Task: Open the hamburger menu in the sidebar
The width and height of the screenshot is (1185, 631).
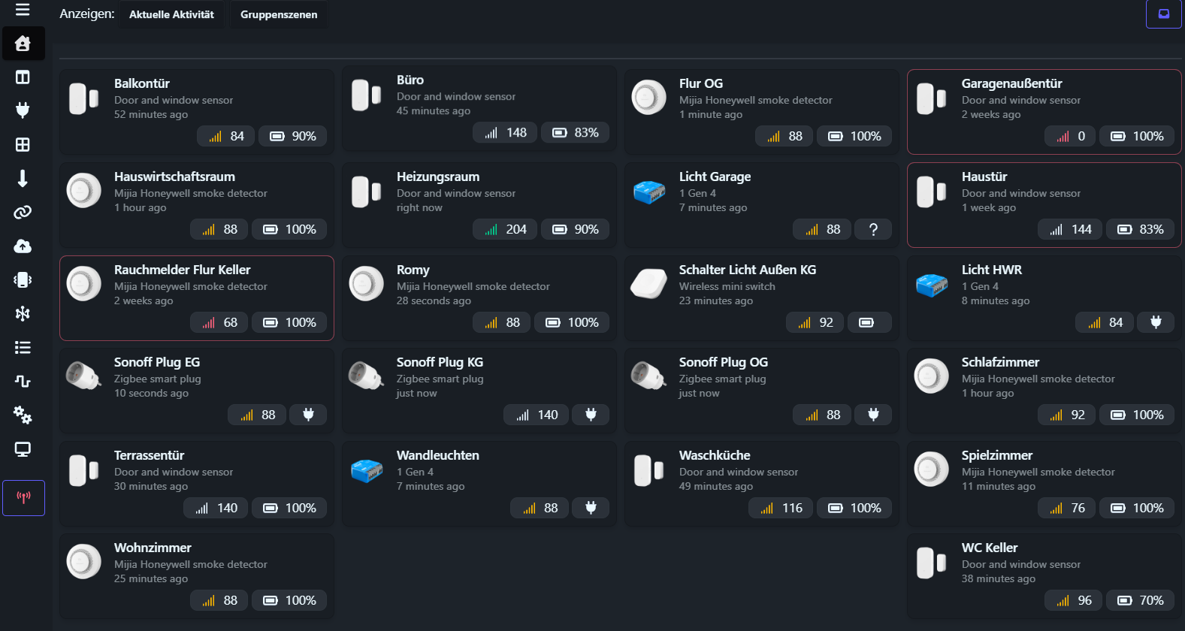Action: tap(23, 10)
